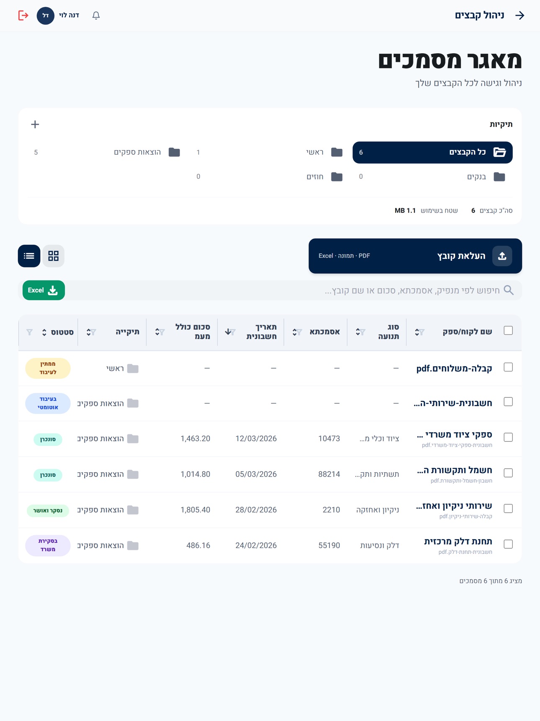Sort by the אסמכתא column
Viewport: 540px width, 721px height.
pos(295,332)
